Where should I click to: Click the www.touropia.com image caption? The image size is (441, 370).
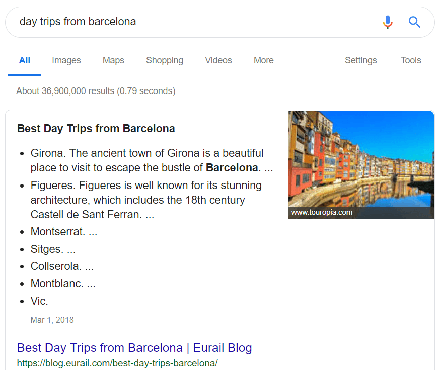(322, 212)
